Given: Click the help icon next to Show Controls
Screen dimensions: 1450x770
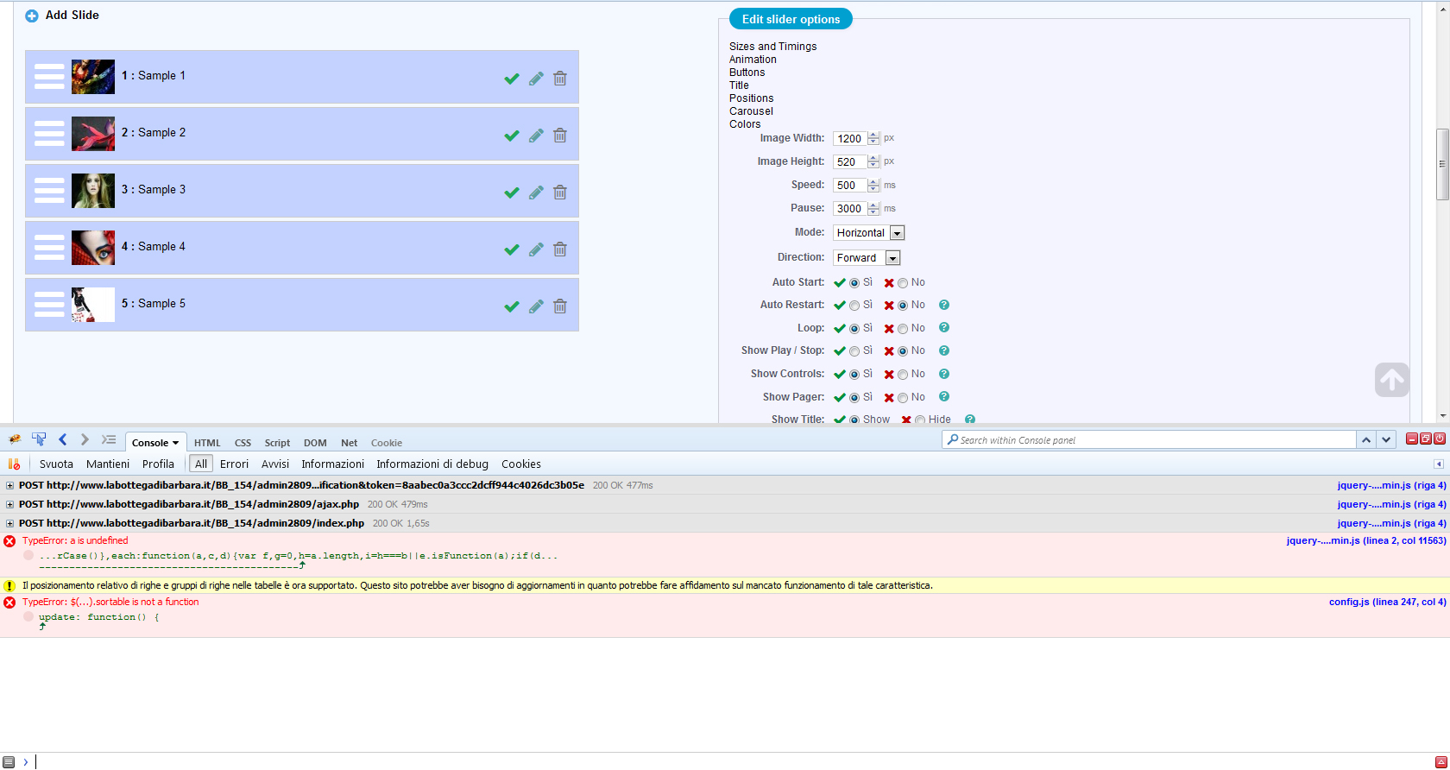Looking at the screenshot, I should coord(944,374).
